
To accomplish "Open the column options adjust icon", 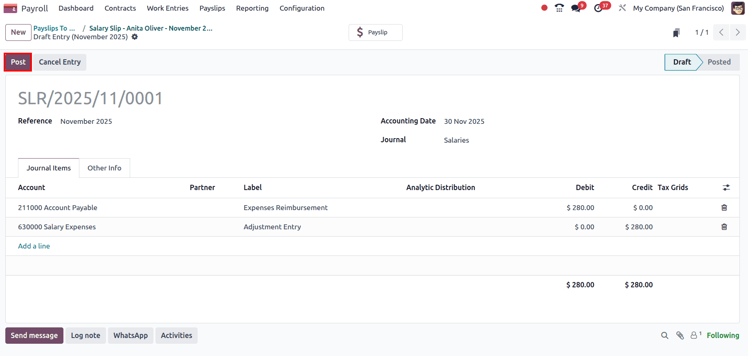I will (x=726, y=188).
